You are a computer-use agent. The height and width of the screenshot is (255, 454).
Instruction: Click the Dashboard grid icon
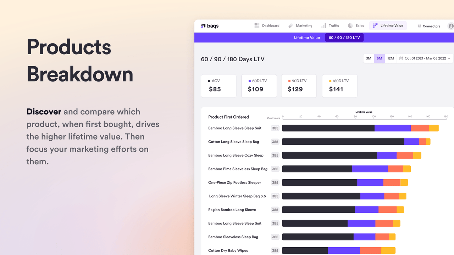click(257, 25)
